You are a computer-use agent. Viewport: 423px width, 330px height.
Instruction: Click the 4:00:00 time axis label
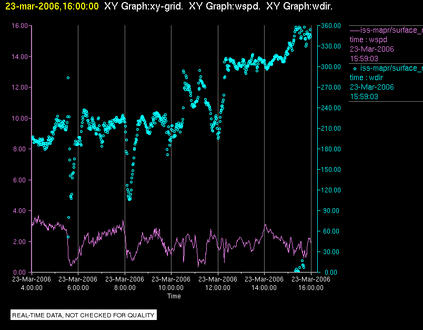[x=32, y=288]
